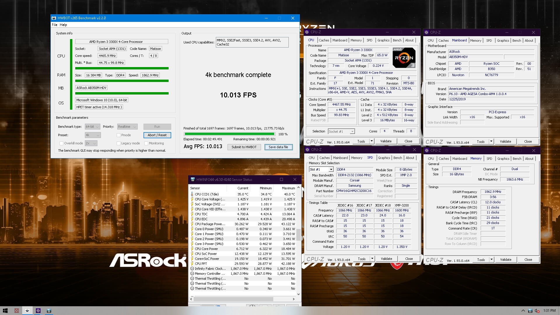Click HWiNFO64 Sensor Status title bar icon
Screen dimensions: 560x315
(192, 179)
